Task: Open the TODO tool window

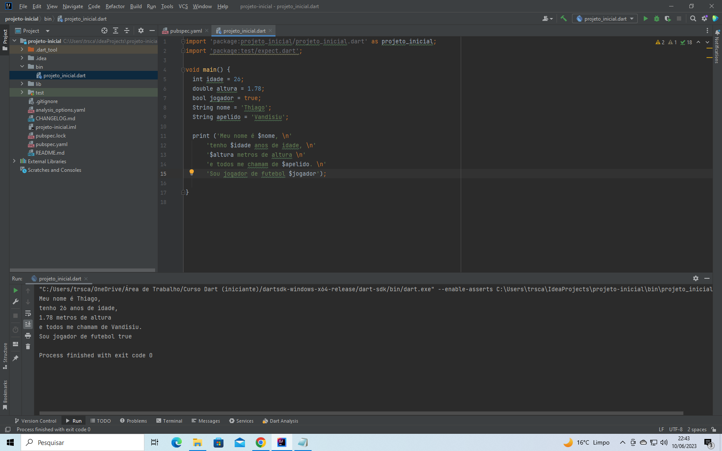Action: click(101, 421)
